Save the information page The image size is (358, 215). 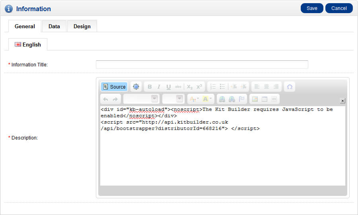pyautogui.click(x=312, y=8)
